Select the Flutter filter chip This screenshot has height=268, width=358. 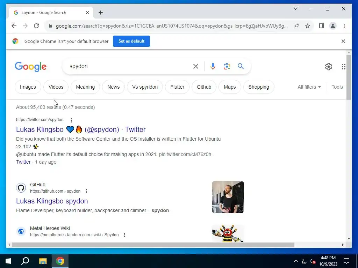coord(177,87)
